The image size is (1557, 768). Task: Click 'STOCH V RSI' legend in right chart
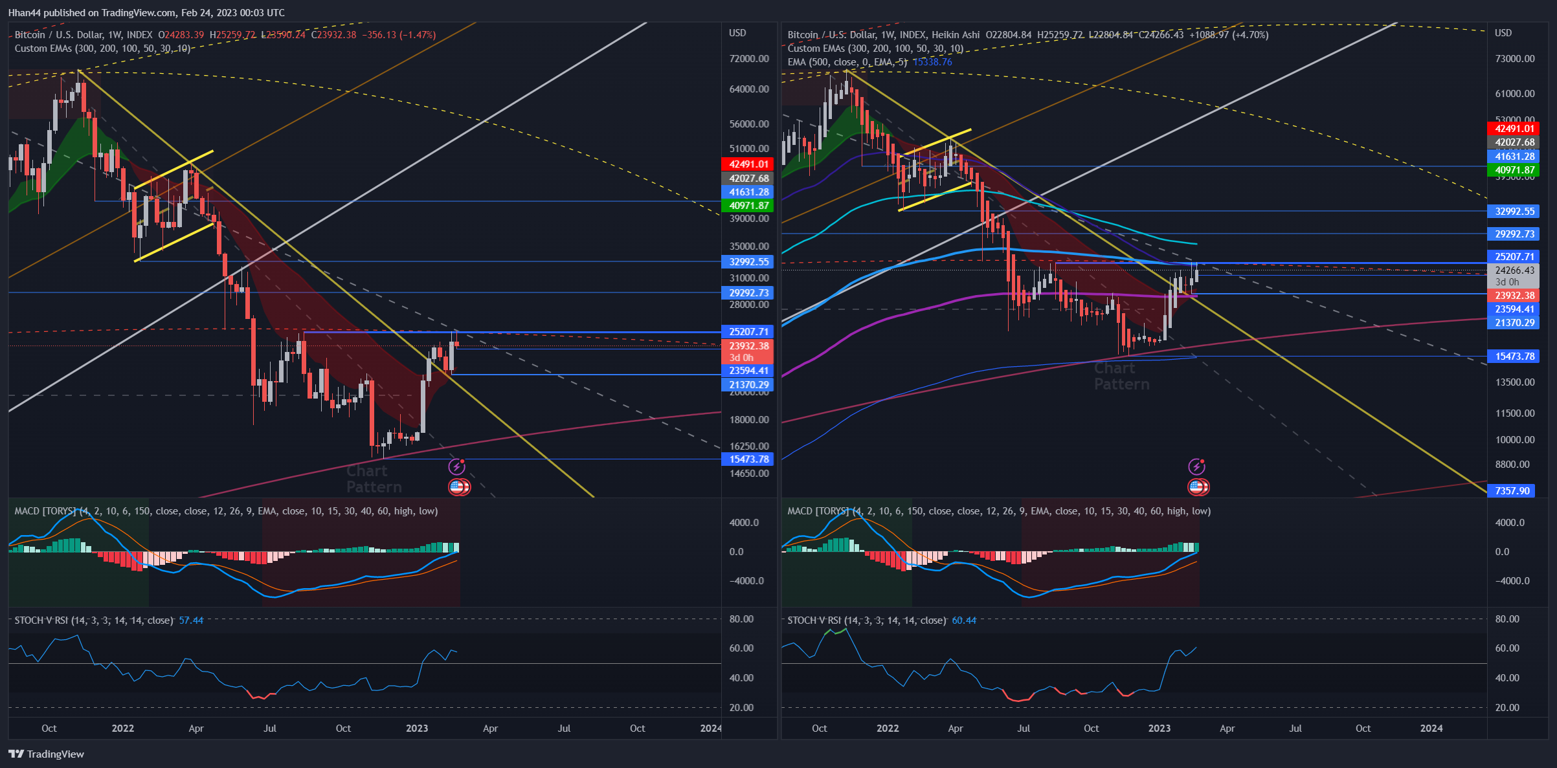(x=867, y=620)
